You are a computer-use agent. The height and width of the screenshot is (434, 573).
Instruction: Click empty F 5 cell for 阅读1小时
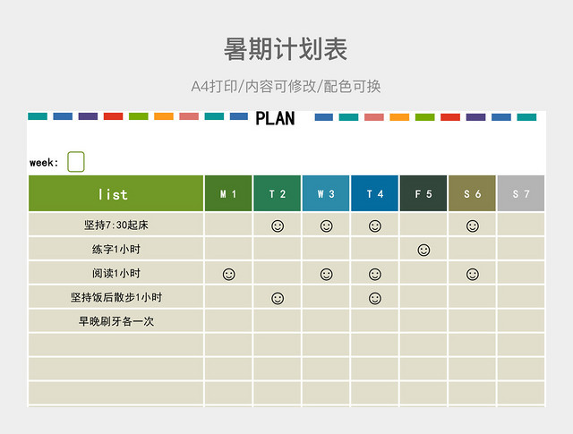tap(423, 273)
